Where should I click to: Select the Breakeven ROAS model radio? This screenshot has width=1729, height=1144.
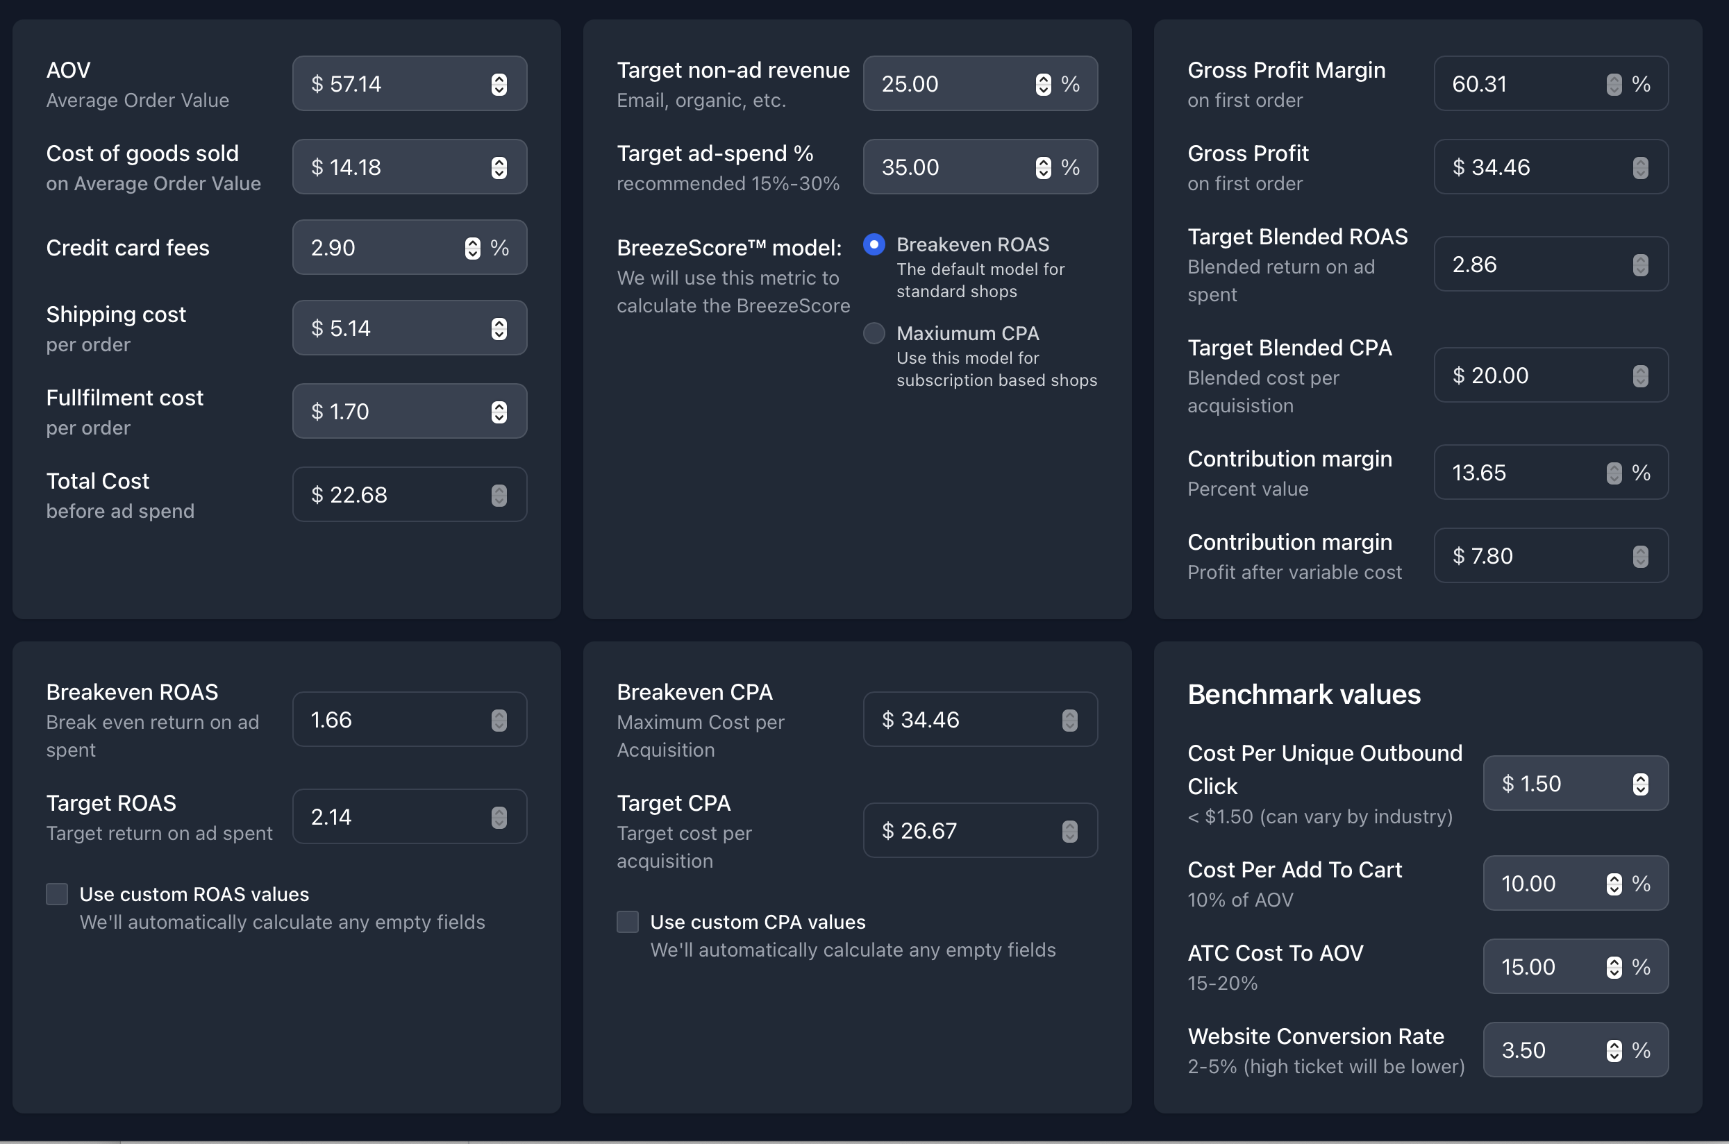tap(874, 244)
